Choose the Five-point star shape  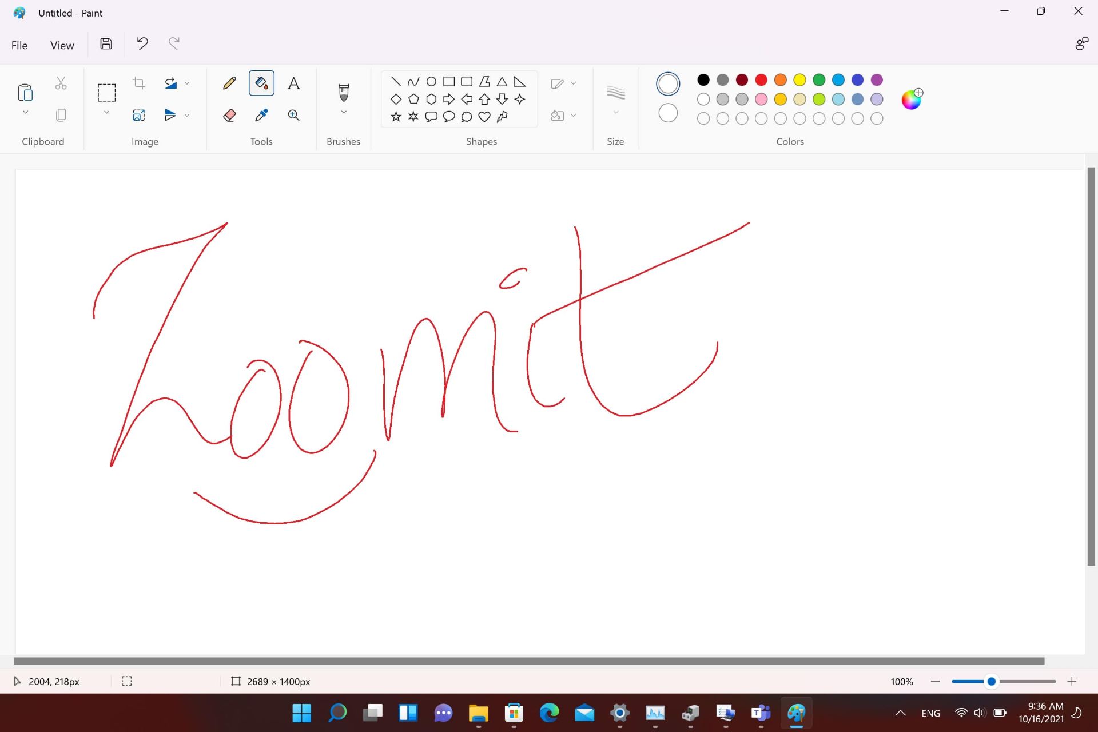point(396,117)
